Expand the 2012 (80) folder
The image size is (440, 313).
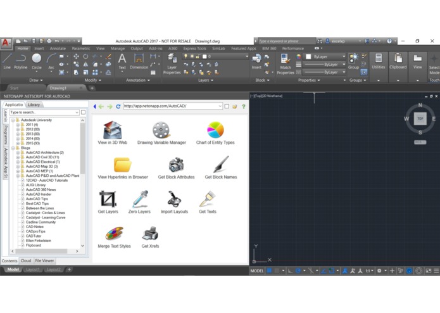[18, 129]
